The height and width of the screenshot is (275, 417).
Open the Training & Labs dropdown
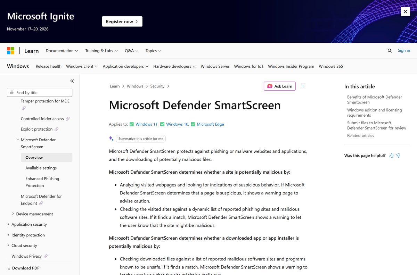pyautogui.click(x=101, y=51)
